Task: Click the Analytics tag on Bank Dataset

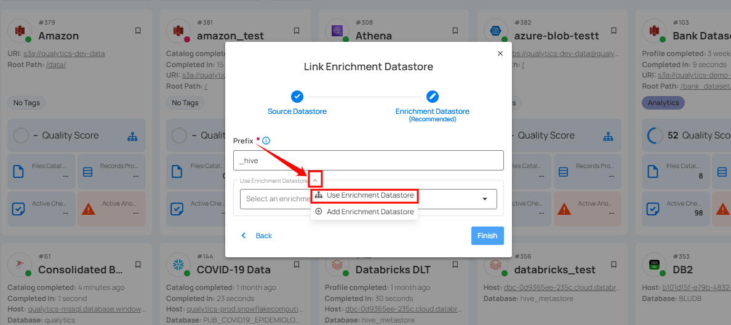Action: coord(663,103)
